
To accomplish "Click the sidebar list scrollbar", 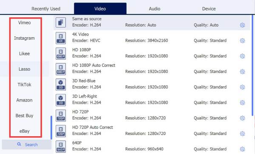I will (51, 127).
